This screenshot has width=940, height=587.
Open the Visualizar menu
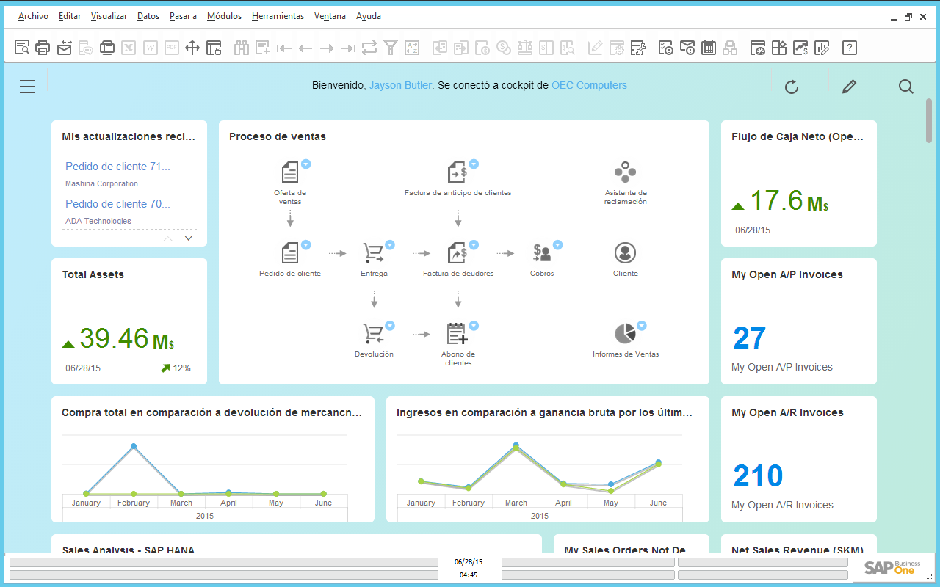click(x=109, y=16)
